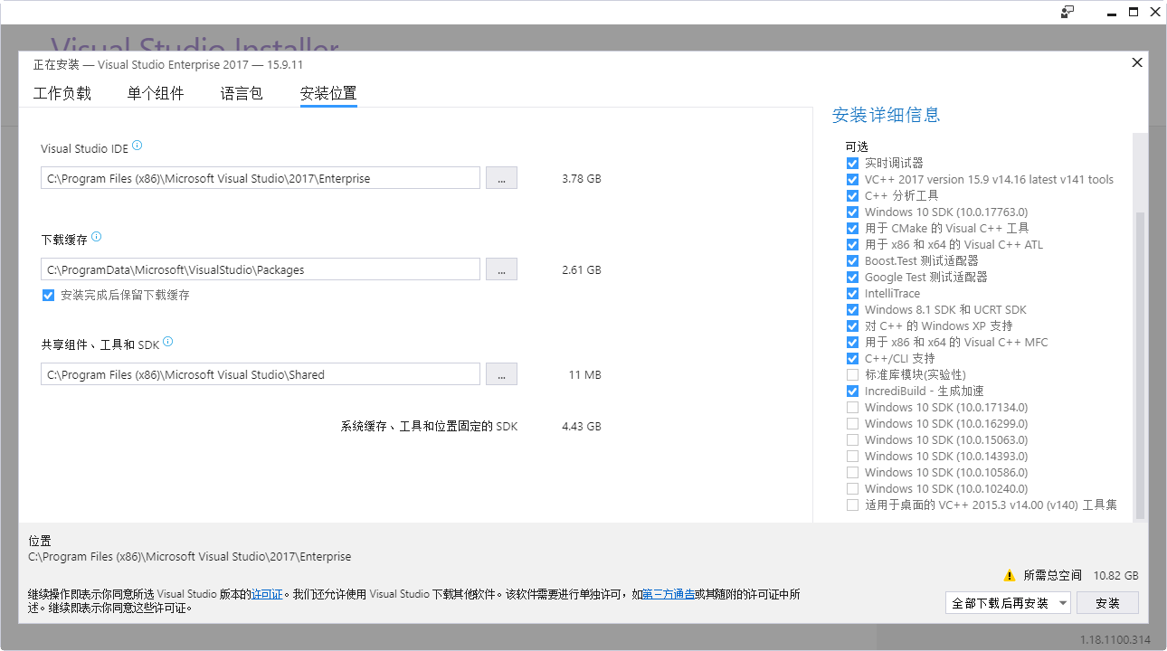Uncheck VC++ 2017 version 15.9 v14.16 tools

pyautogui.click(x=852, y=179)
